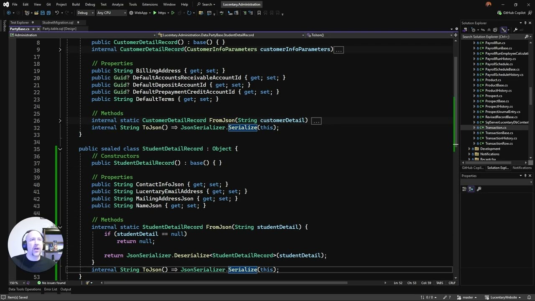Toggle the bookmark icon in toolbar

tap(259, 13)
